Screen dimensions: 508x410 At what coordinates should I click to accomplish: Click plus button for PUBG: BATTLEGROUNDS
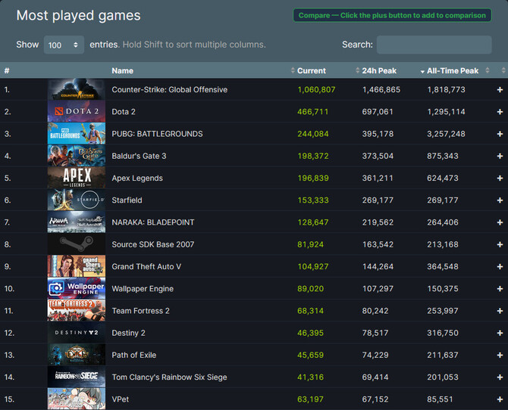click(500, 134)
